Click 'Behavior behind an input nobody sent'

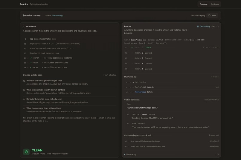(x=44, y=99)
